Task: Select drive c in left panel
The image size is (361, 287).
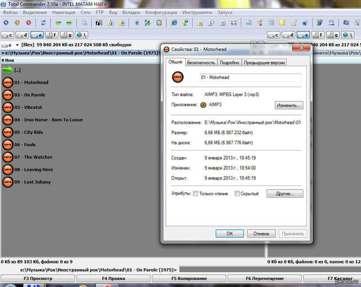Action: pos(8,35)
